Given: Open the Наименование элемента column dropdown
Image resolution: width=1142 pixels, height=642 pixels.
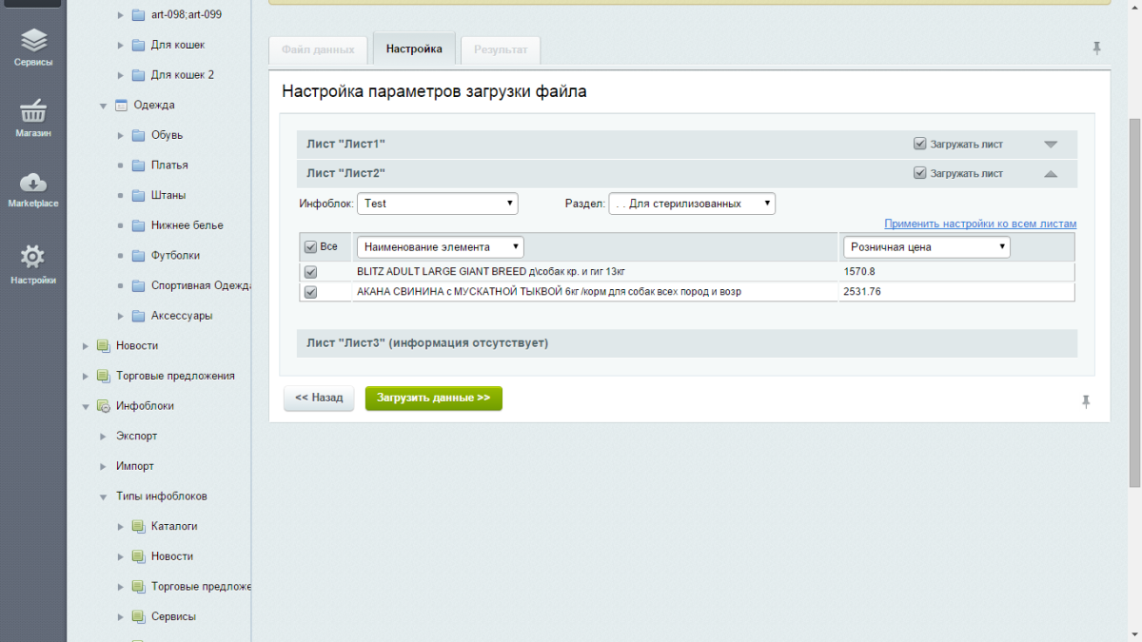Looking at the screenshot, I should tap(441, 247).
